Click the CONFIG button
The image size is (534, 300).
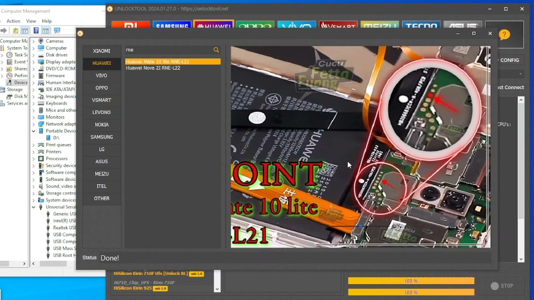(509, 60)
